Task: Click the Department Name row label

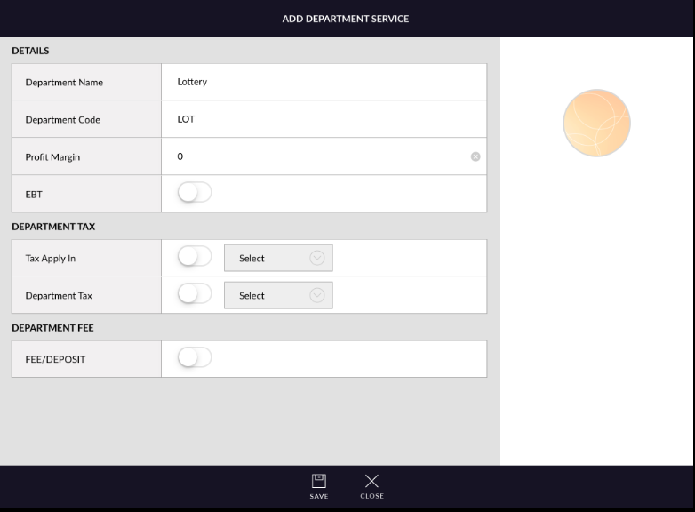Action: point(64,83)
